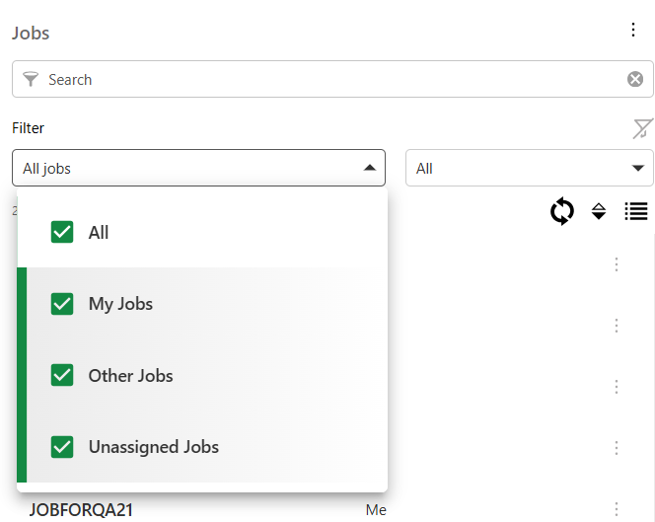Image resolution: width=655 pixels, height=522 pixels.
Task: Refresh the jobs list
Action: point(562,211)
